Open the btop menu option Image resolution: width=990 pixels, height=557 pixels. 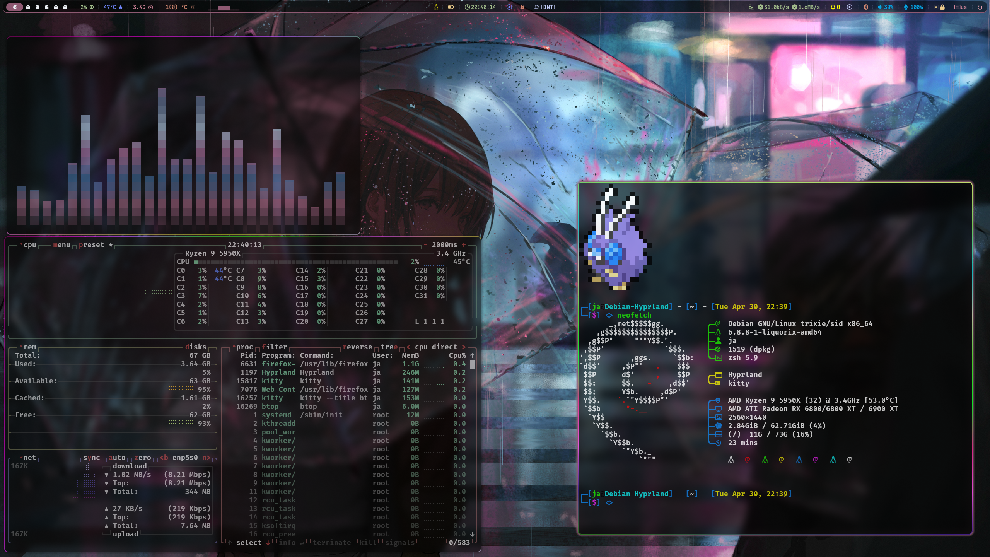pos(61,245)
